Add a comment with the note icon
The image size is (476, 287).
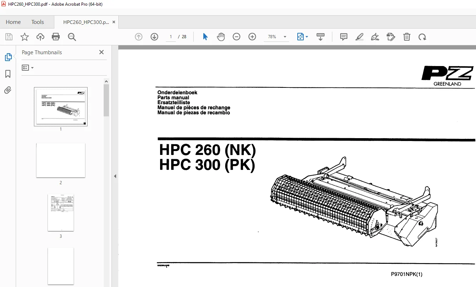344,37
